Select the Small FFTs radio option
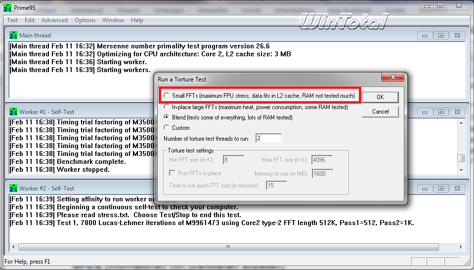 pyautogui.click(x=166, y=95)
